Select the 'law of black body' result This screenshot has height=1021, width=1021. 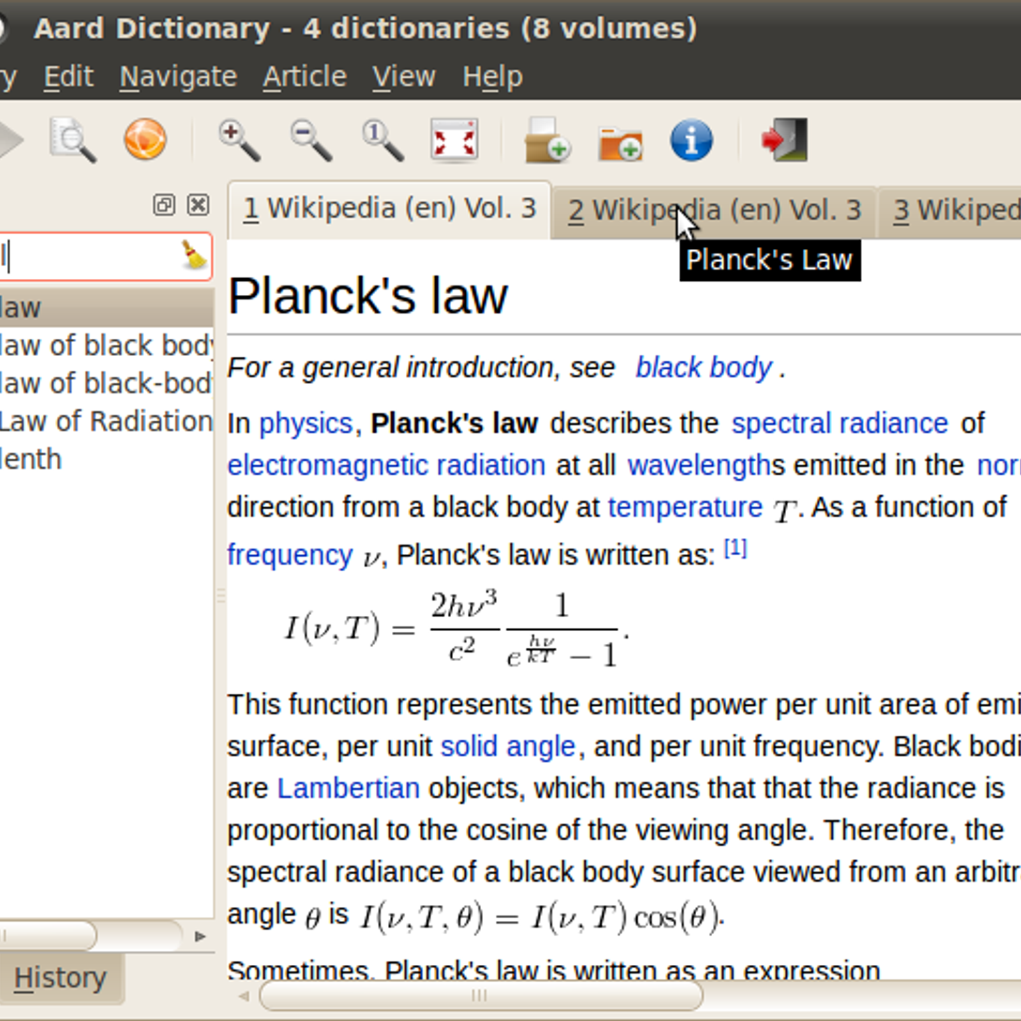[x=106, y=345]
